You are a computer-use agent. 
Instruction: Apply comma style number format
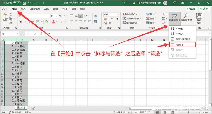(x=117, y=19)
